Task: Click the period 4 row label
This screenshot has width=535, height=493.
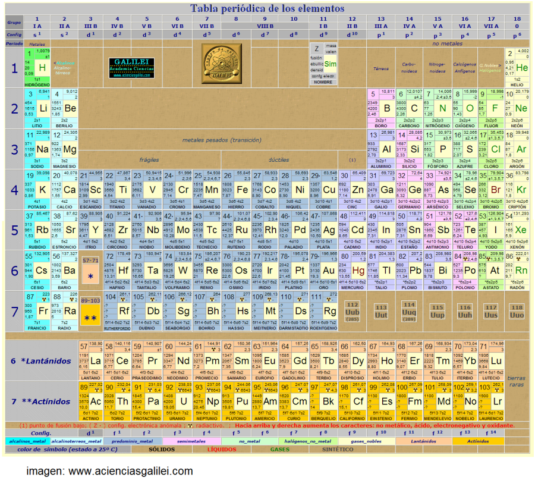Action: point(14,190)
